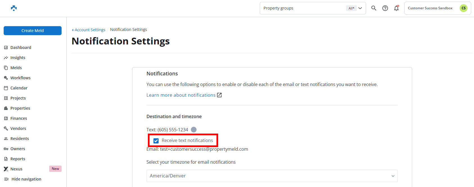This screenshot has height=187, width=474.
Task: Open the notifications bell icon
Action: pyautogui.click(x=396, y=8)
